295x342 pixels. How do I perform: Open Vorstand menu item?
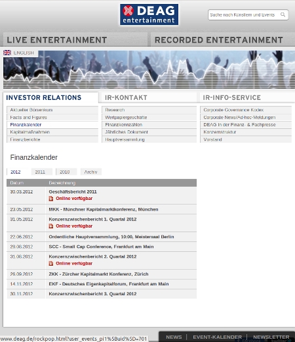click(246, 139)
